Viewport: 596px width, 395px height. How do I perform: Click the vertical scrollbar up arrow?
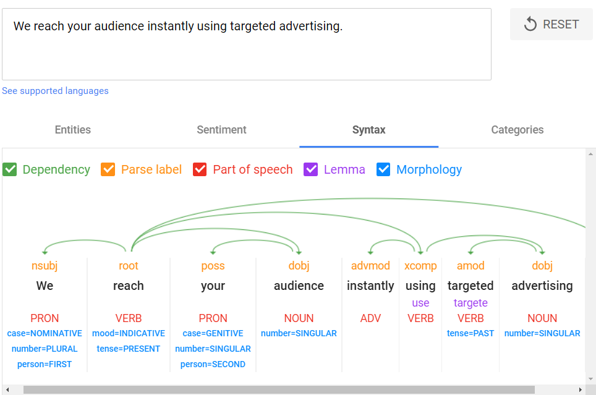pyautogui.click(x=591, y=153)
